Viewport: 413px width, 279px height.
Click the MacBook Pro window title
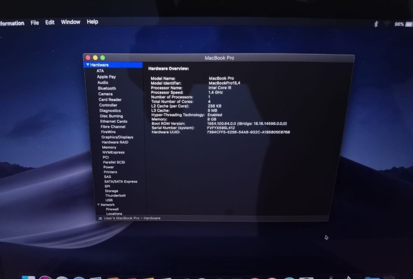tap(219, 58)
